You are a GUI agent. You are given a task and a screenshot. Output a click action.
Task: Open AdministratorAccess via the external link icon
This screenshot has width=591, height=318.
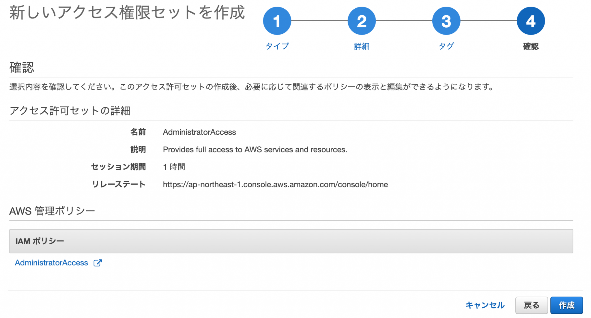[98, 263]
